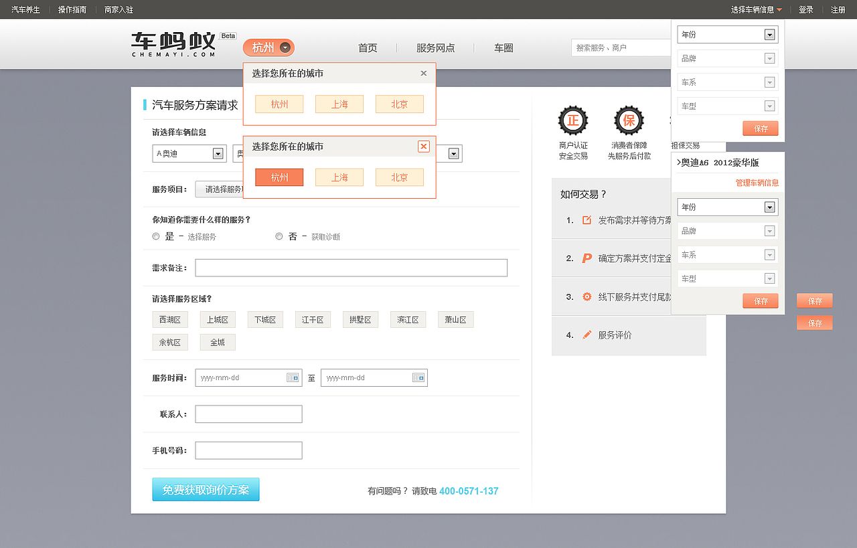857x548 pixels.
Task: Toggle the 江干区 district option
Action: click(313, 320)
